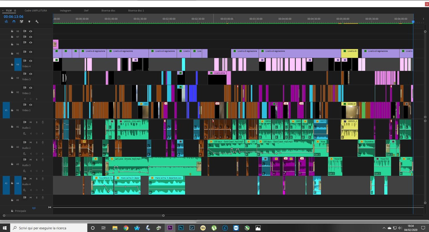Close the FILM sequence tab
The image size is (429, 232).
(x=3, y=11)
